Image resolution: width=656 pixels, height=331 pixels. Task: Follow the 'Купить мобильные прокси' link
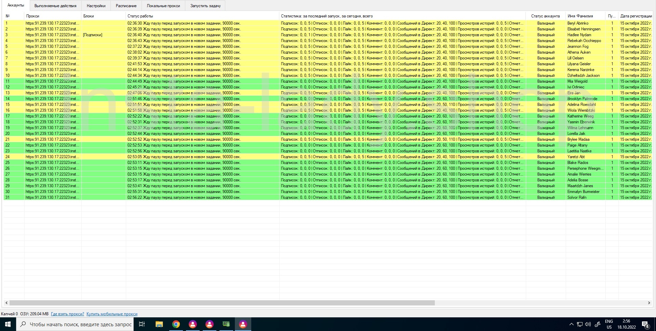pos(112,314)
